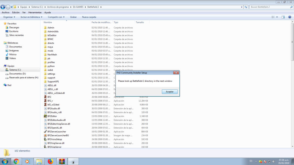Open the Compartir con dropdown
The image size is (294, 165).
(56, 17)
